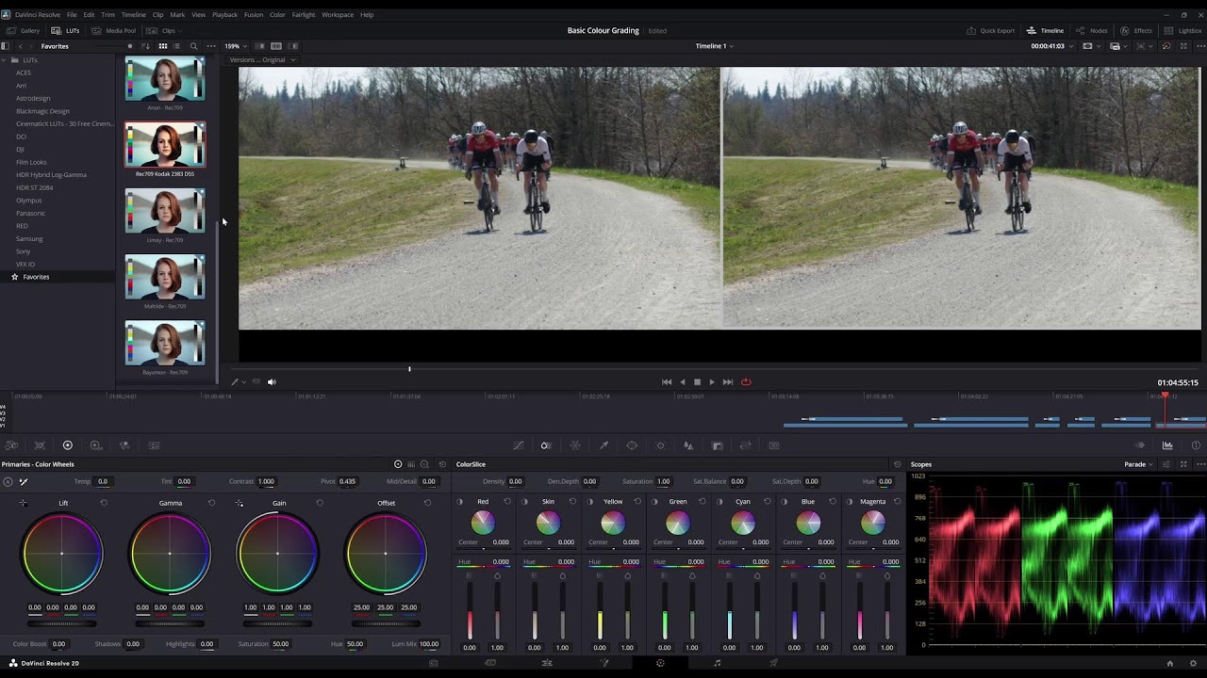Click the Stop playback button
Screen dimensions: 1207x678
coord(697,382)
